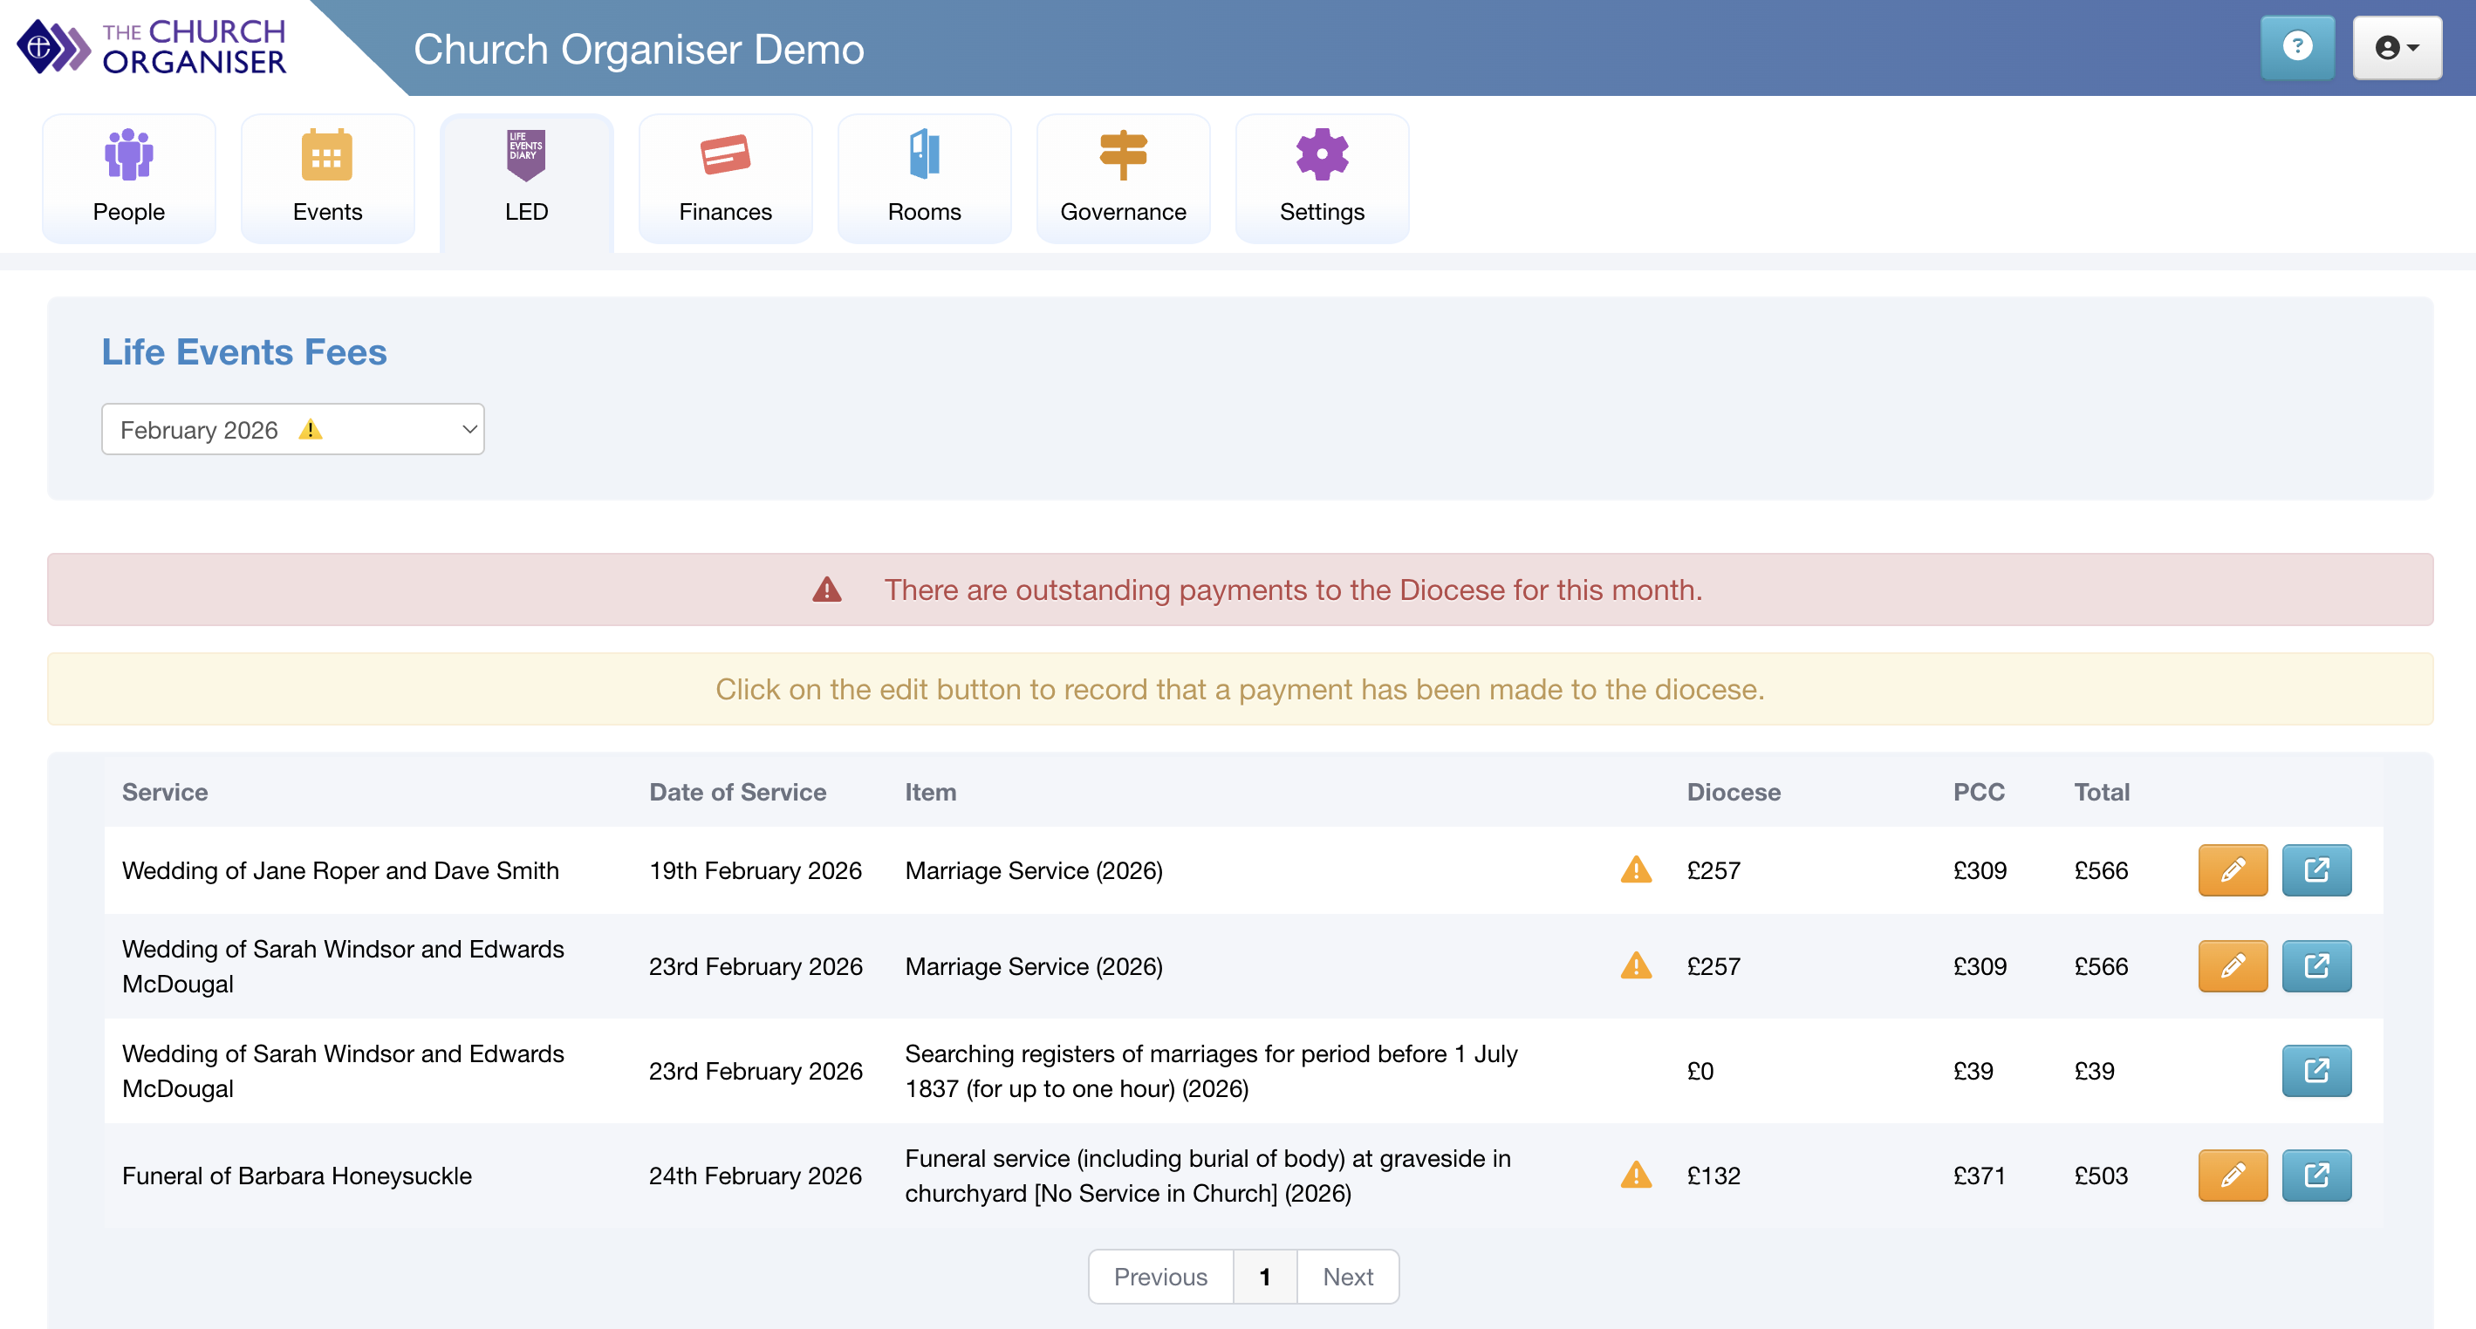
Task: Open the February 2026 month dropdown
Action: pyautogui.click(x=292, y=430)
